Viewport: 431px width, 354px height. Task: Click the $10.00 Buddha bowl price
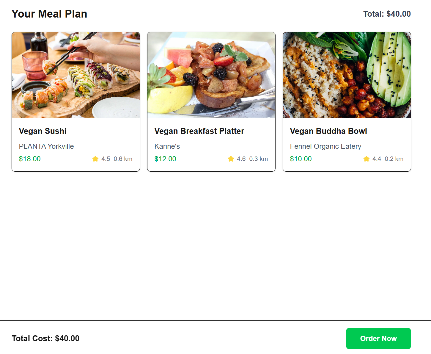[x=301, y=159]
